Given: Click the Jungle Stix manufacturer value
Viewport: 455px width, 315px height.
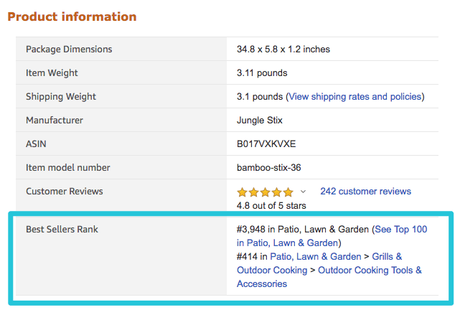Looking at the screenshot, I should point(259,121).
